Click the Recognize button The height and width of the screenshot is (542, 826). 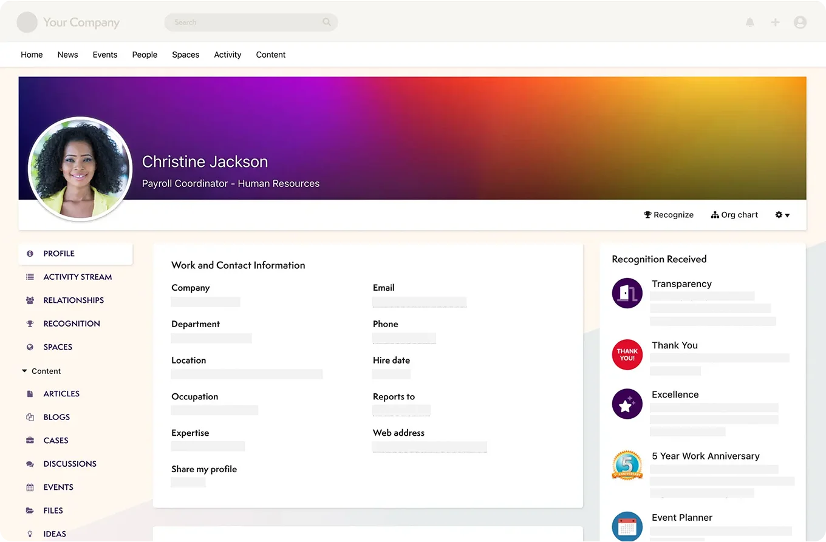[x=669, y=215]
